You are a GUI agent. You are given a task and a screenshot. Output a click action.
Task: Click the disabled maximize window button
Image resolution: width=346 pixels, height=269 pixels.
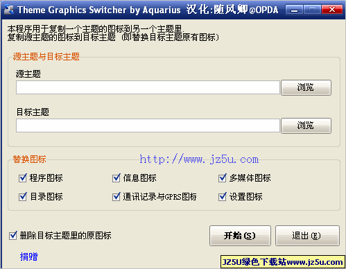tap(312, 10)
